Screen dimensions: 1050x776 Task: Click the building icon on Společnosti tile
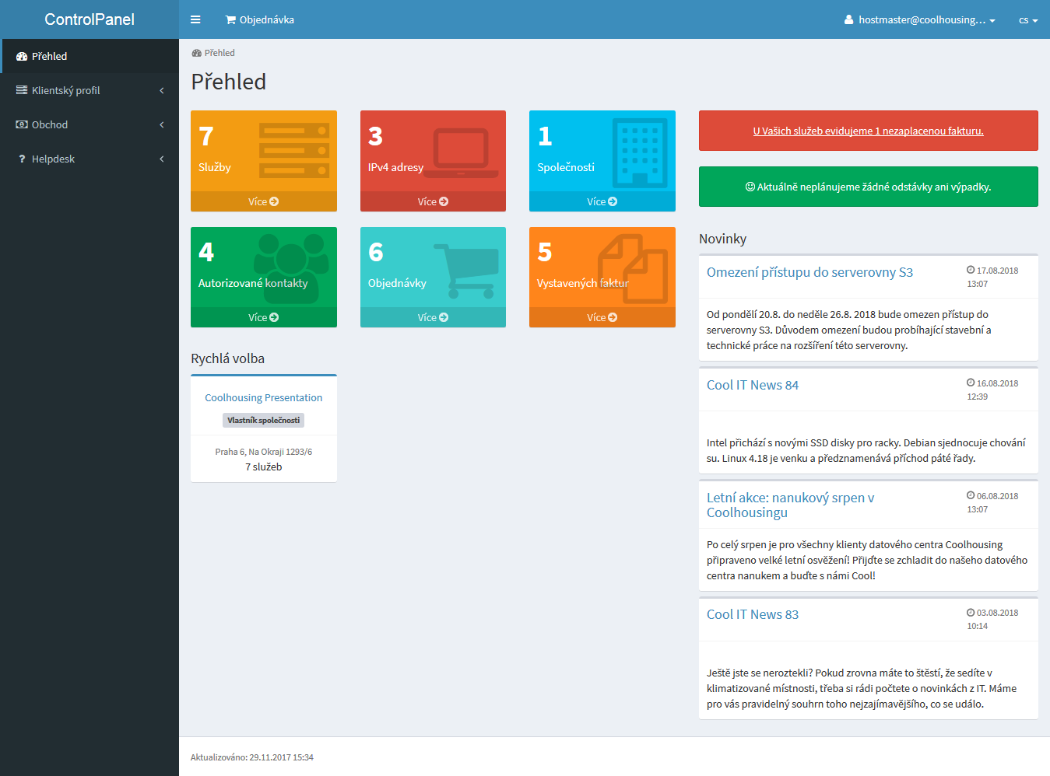[x=640, y=153]
